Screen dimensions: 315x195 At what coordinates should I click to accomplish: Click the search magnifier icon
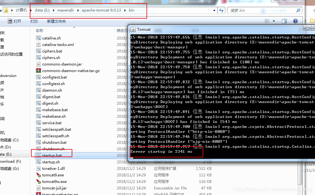(x=298, y=10)
